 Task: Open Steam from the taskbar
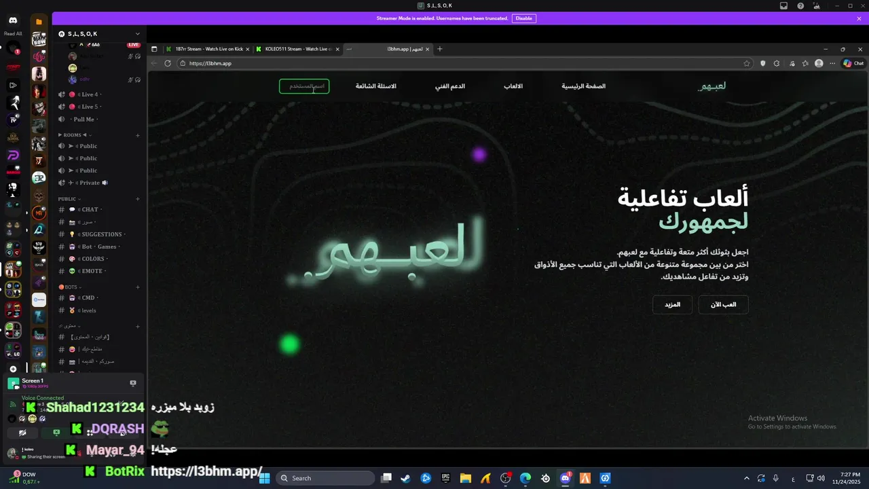click(405, 478)
